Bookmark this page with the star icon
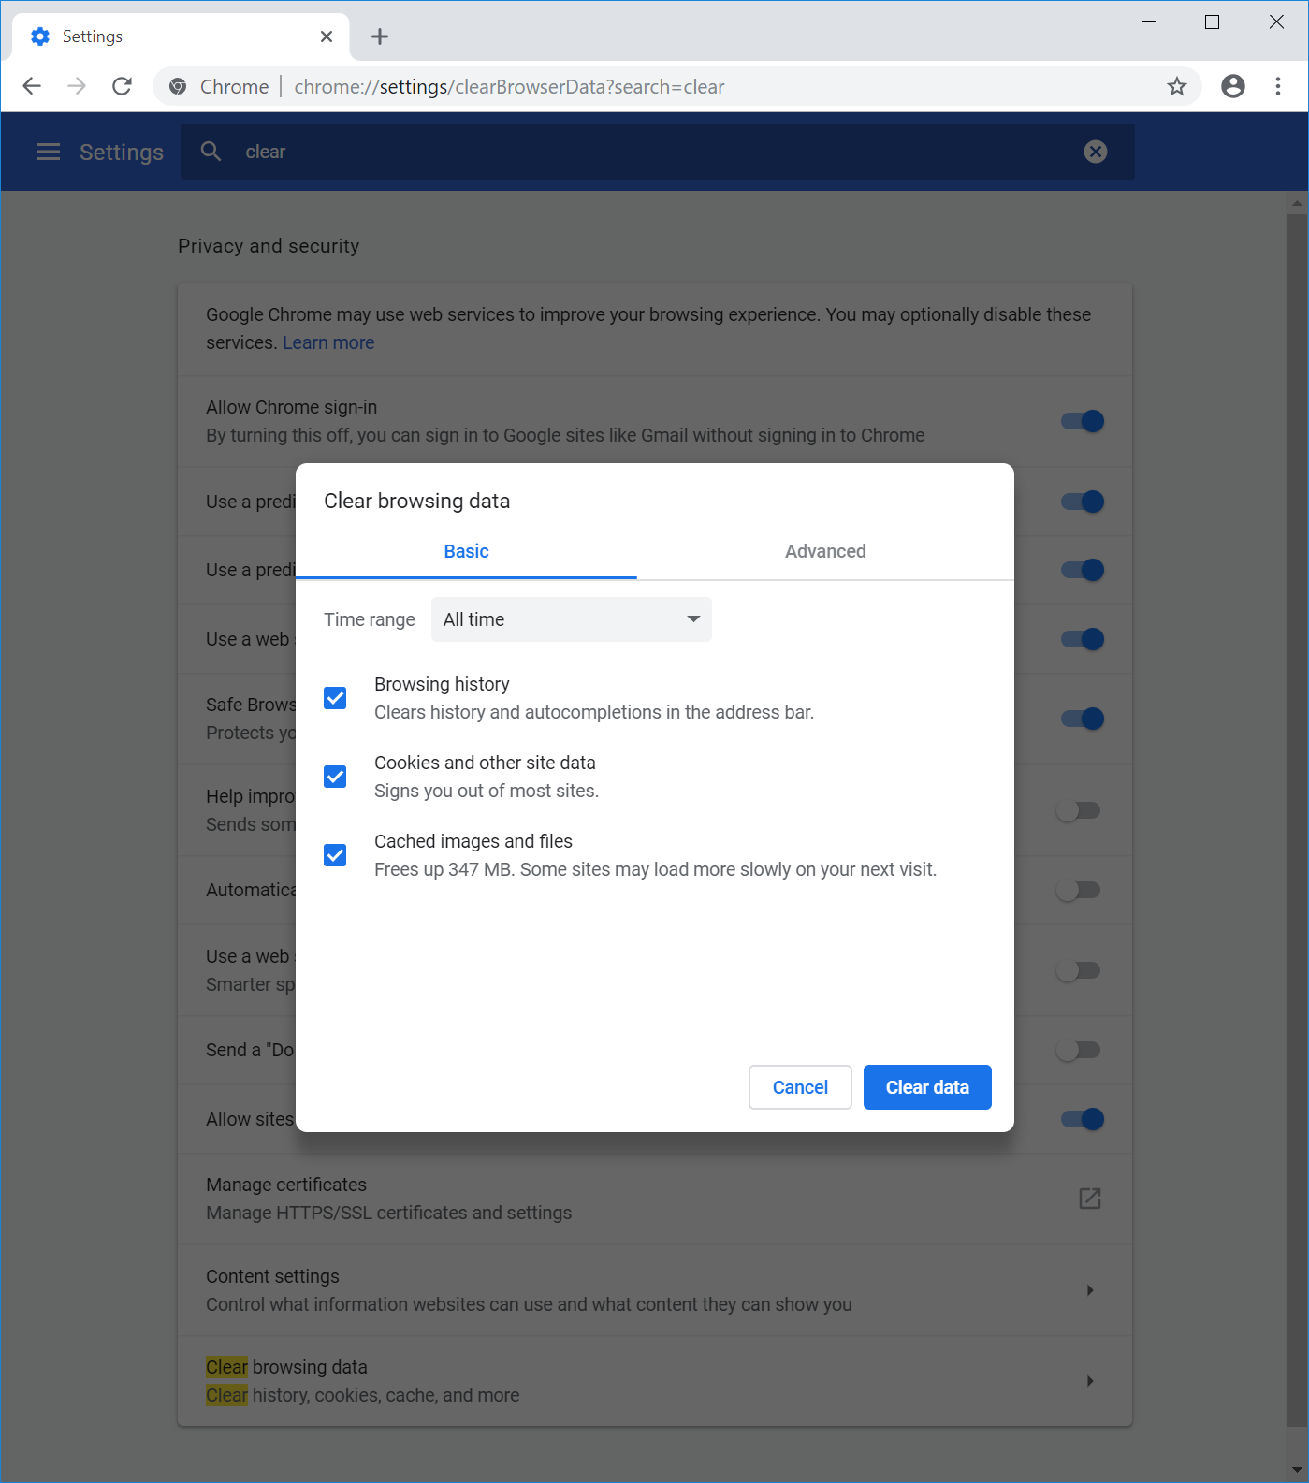The height and width of the screenshot is (1483, 1309). (1177, 86)
